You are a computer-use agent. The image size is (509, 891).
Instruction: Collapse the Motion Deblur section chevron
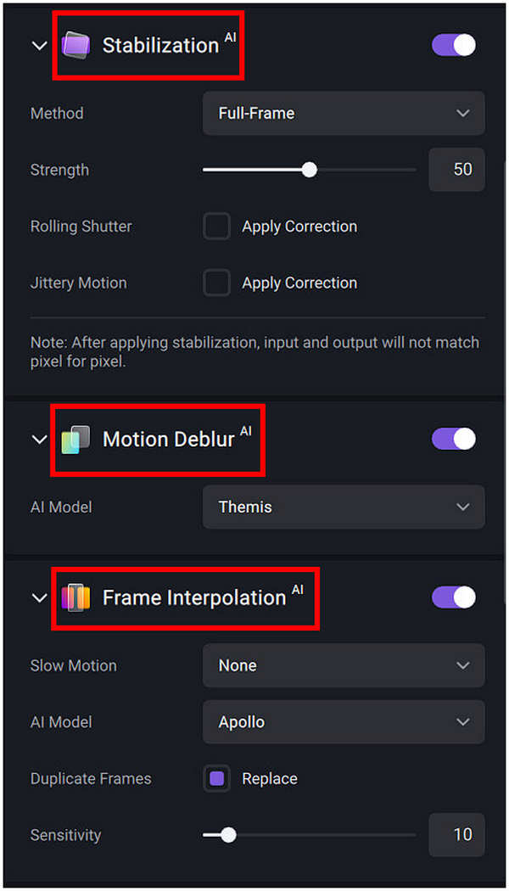(39, 439)
